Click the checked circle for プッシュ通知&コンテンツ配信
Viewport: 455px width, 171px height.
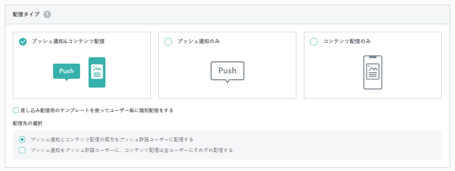pyautogui.click(x=22, y=42)
